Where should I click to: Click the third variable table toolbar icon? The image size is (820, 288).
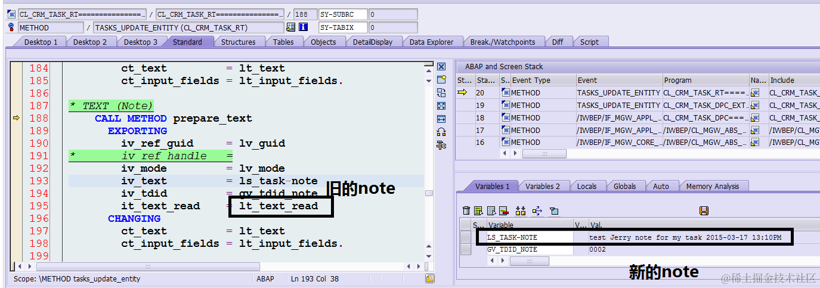[x=491, y=210]
